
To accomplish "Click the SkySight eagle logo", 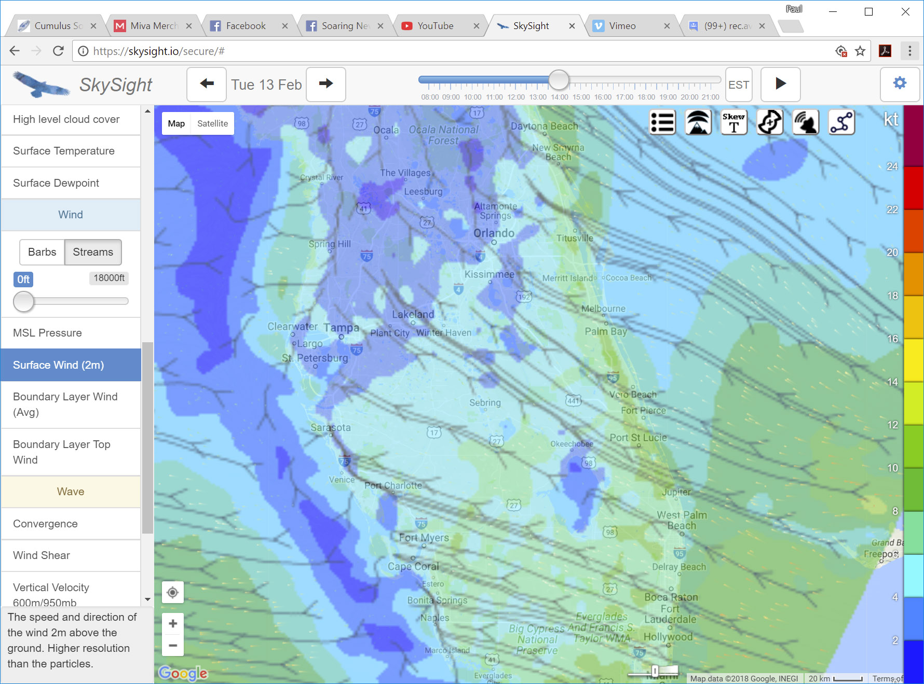I will [x=42, y=85].
